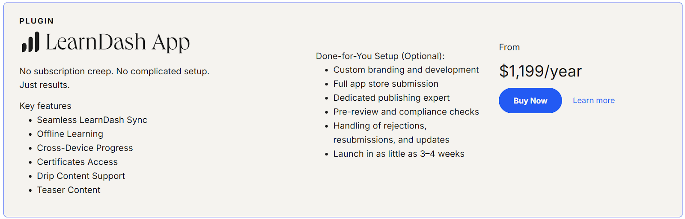This screenshot has width=685, height=219.
Task: Click the Key features heading
Action: click(x=45, y=106)
